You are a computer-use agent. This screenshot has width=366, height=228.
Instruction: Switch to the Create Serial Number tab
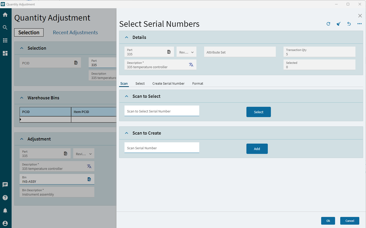coord(168,83)
